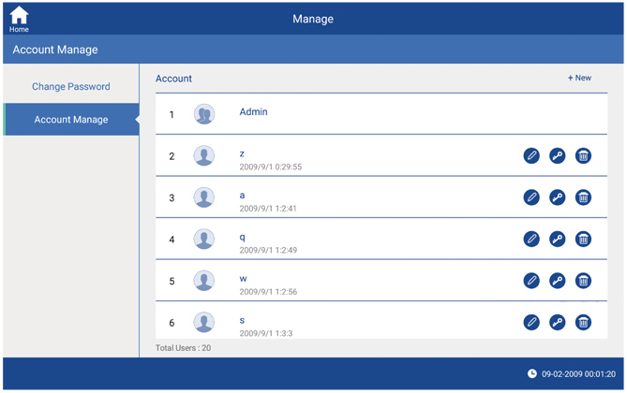Reset password for user z via key icon
This screenshot has width=627, height=393.
[557, 155]
